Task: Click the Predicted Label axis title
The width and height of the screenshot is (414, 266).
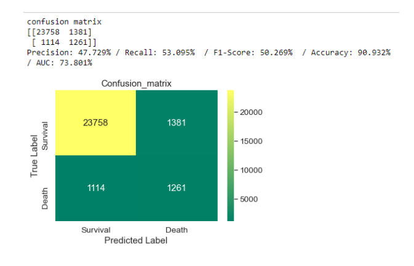Action: tap(136, 240)
